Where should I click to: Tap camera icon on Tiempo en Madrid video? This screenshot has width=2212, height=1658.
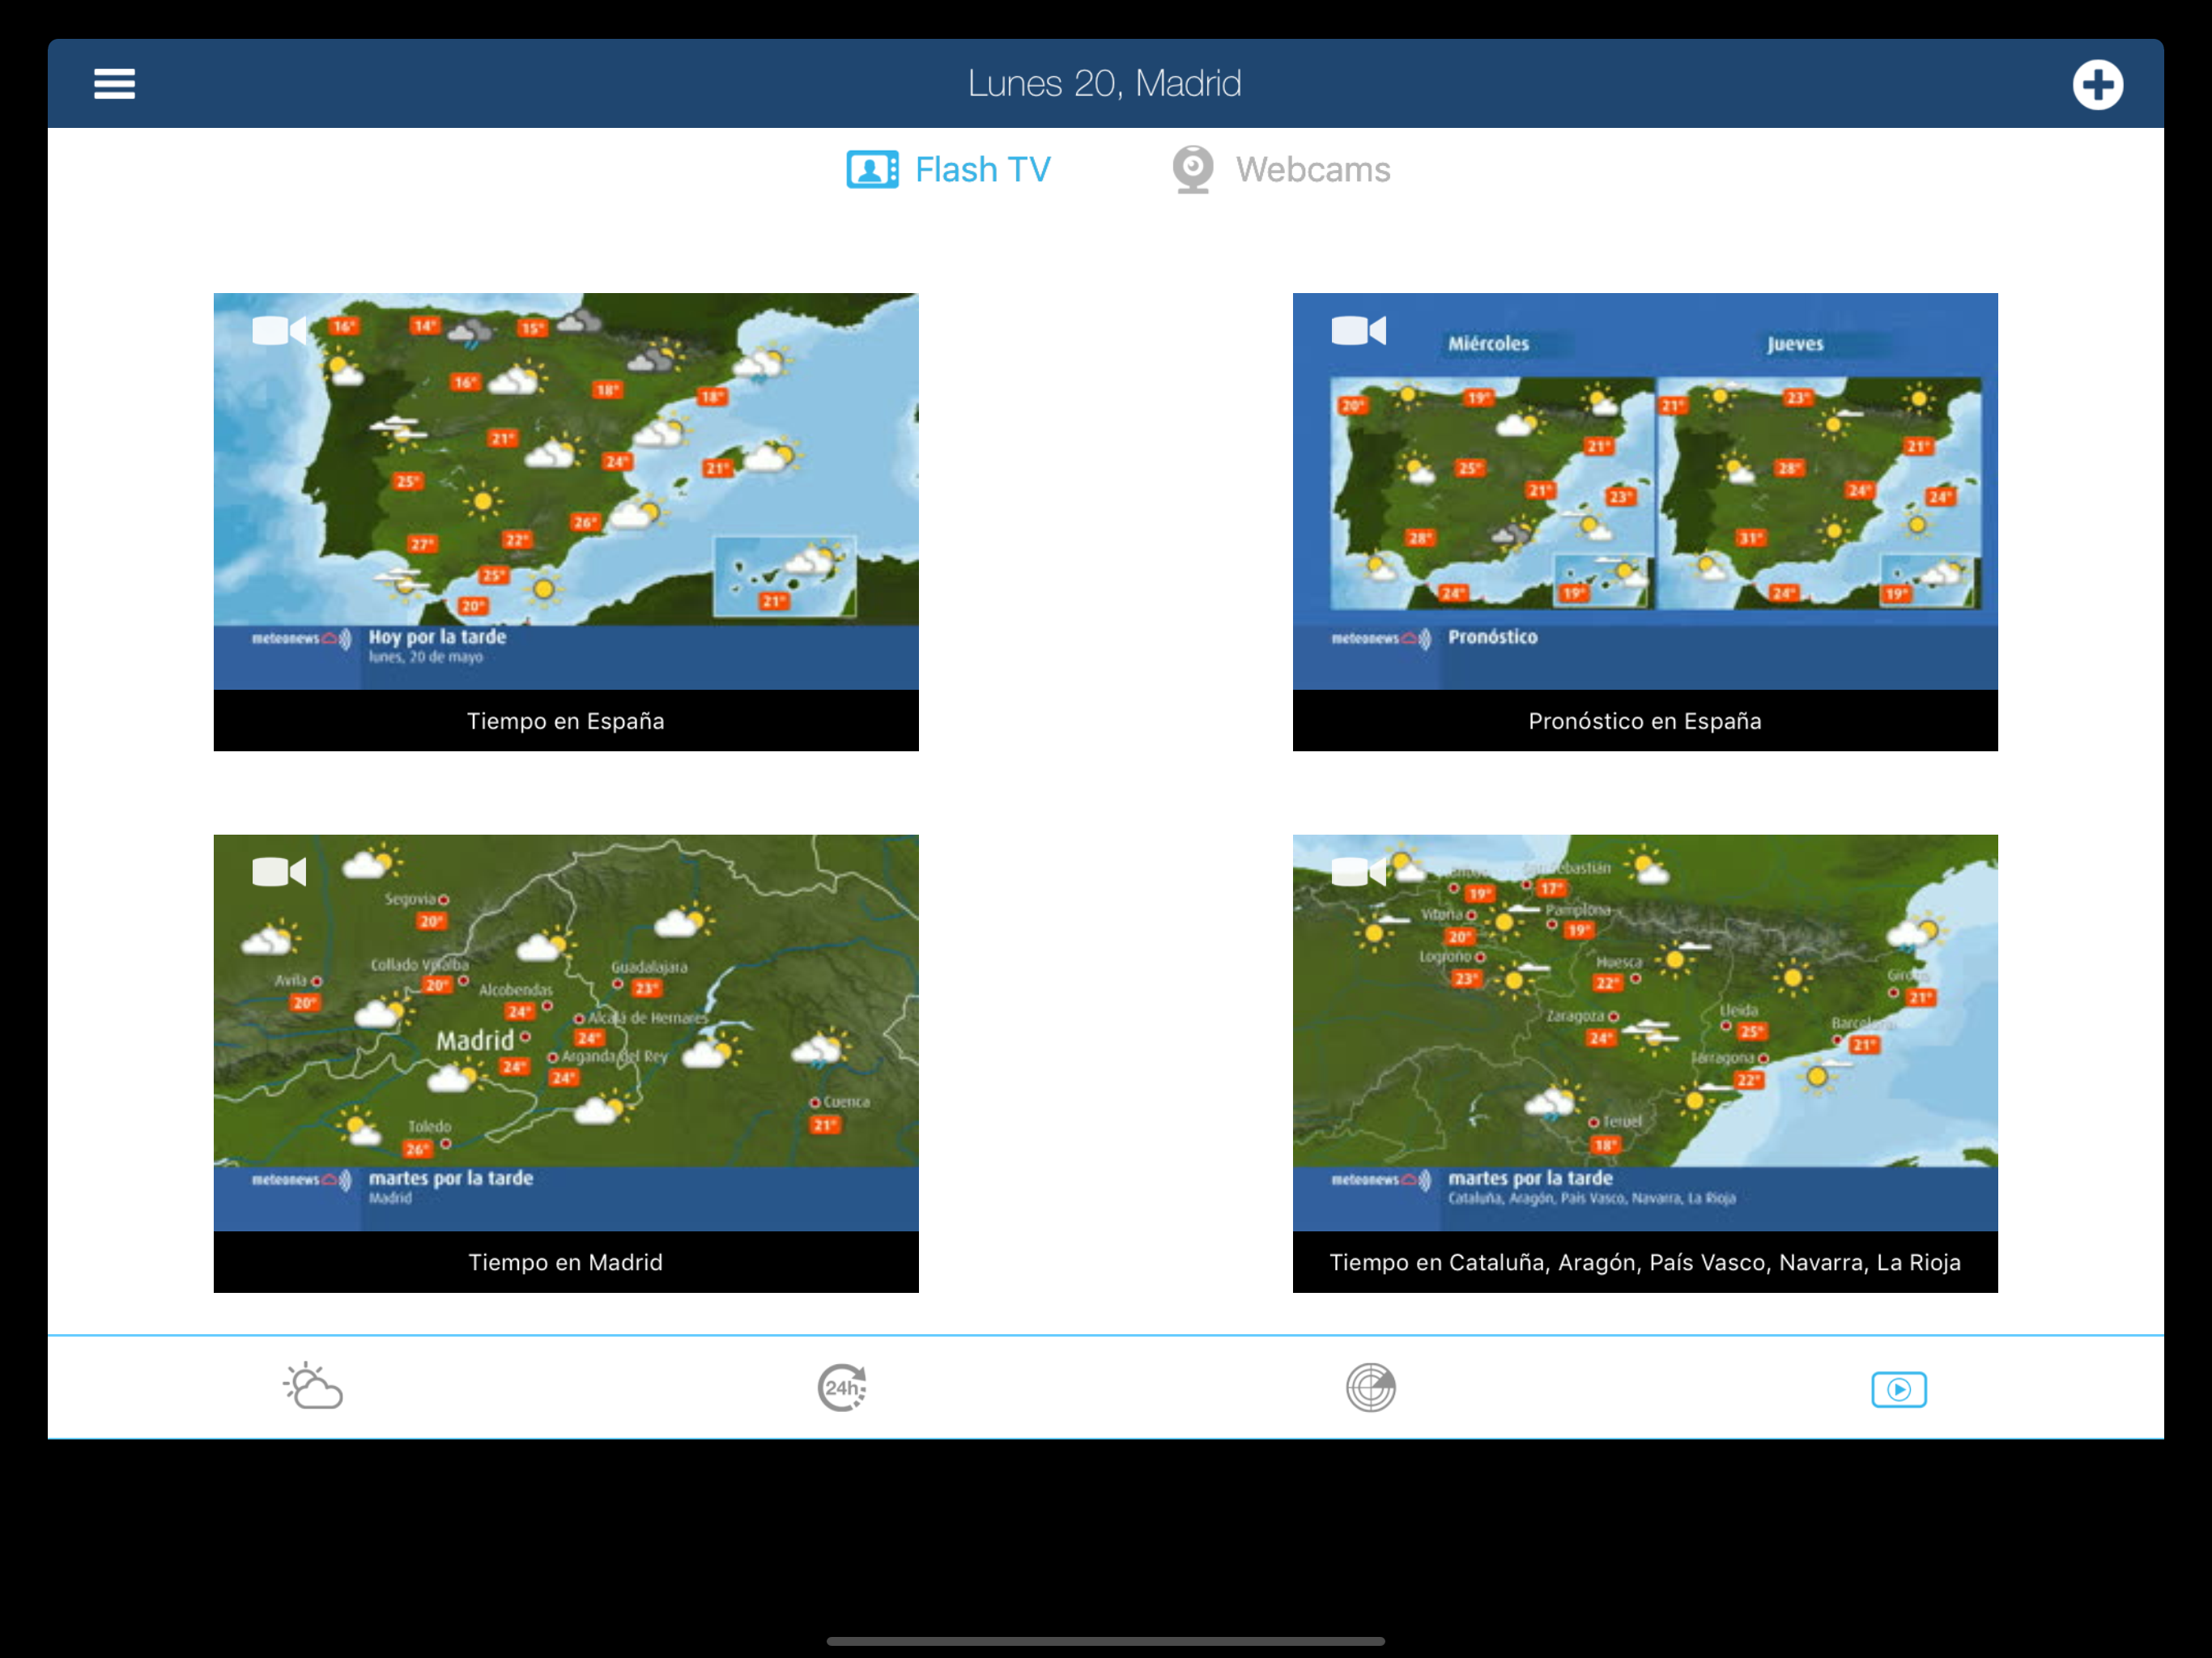[x=279, y=872]
